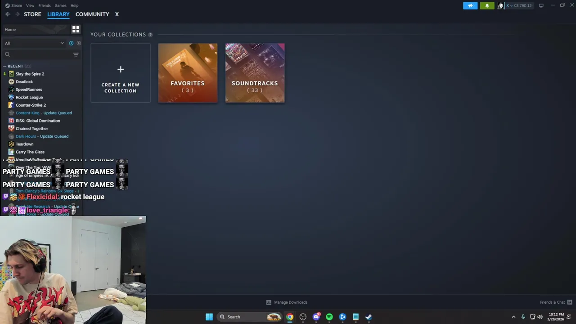Click the RISK: Global Domination game icon
The image size is (576, 324).
click(11, 121)
